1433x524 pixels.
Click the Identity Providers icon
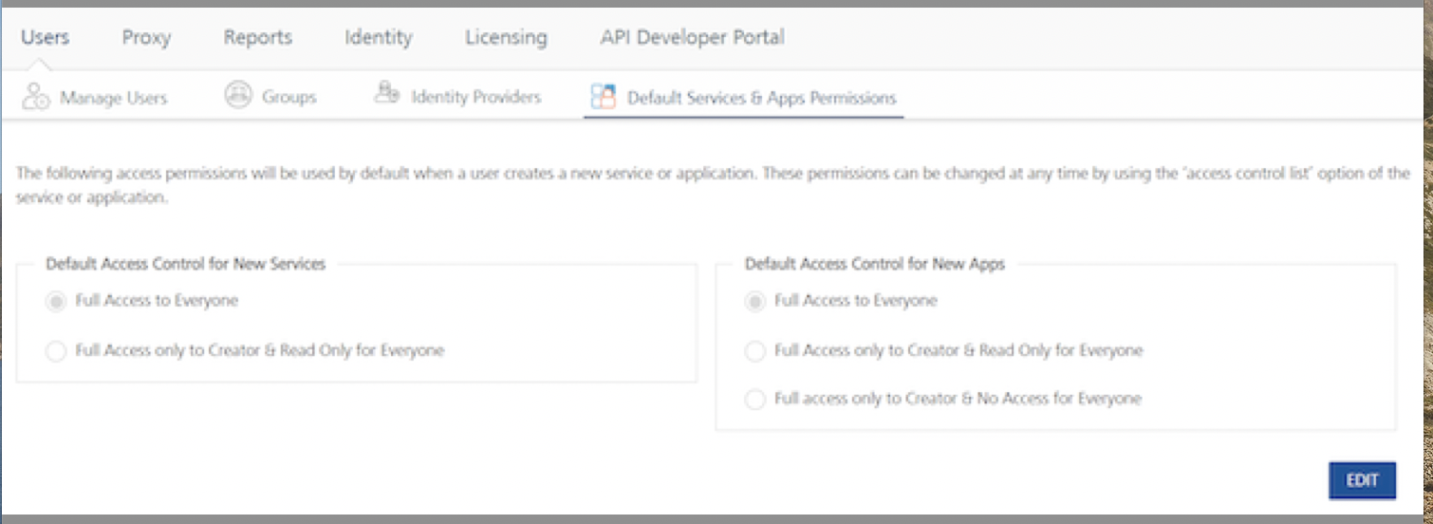386,94
